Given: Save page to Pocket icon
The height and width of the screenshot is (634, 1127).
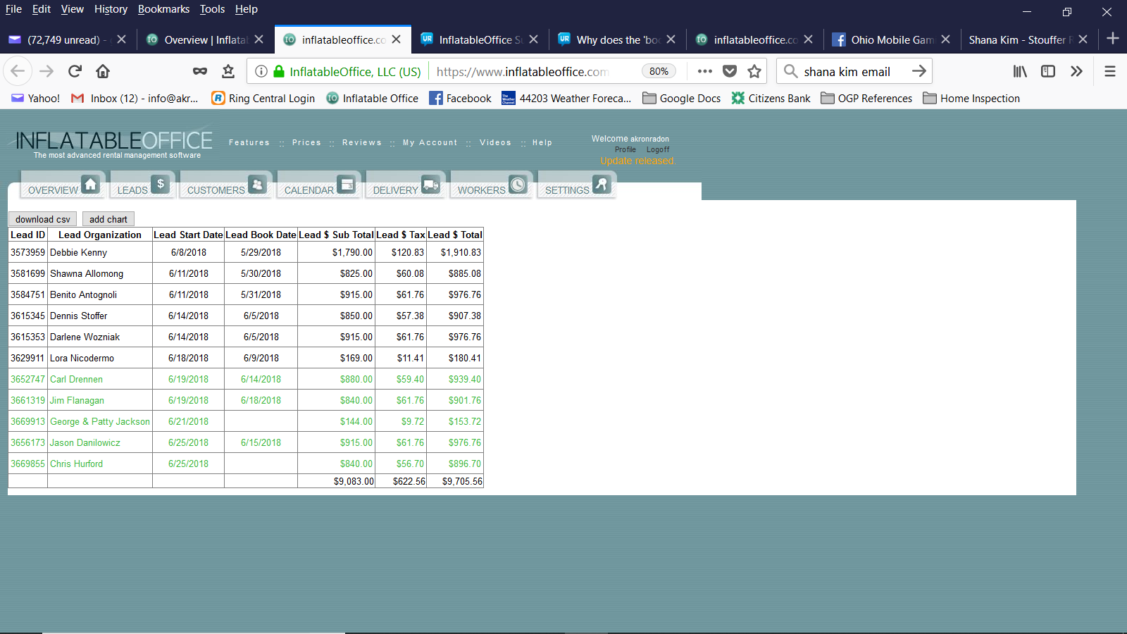Looking at the screenshot, I should (730, 71).
